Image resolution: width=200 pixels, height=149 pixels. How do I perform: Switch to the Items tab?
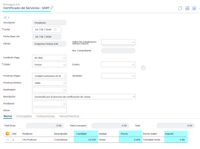[8, 116]
